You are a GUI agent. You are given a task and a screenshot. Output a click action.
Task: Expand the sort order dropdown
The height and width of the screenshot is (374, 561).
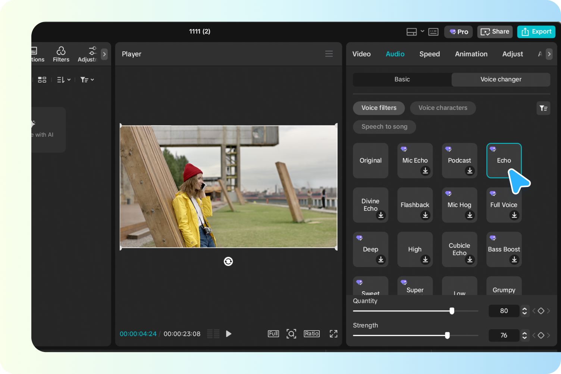pyautogui.click(x=63, y=79)
